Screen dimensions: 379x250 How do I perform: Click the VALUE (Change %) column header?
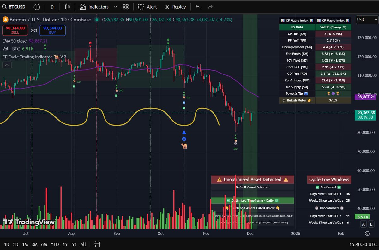point(333,27)
